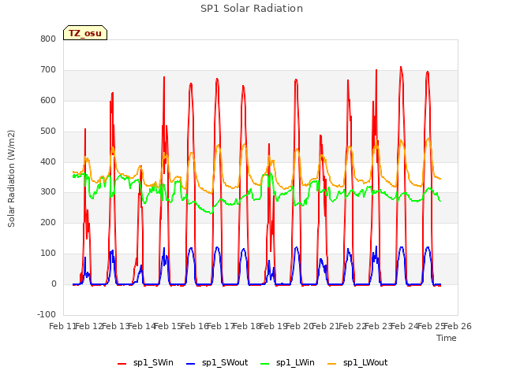Click the 100 y-axis tick label
The height and width of the screenshot is (378, 505).
point(48,254)
